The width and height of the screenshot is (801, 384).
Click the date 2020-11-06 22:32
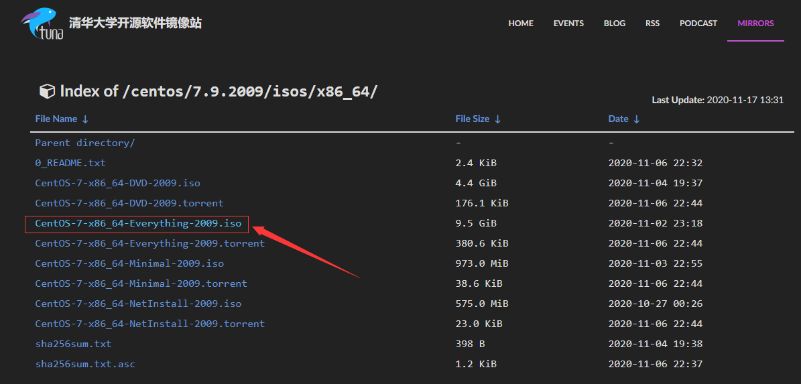click(x=656, y=163)
